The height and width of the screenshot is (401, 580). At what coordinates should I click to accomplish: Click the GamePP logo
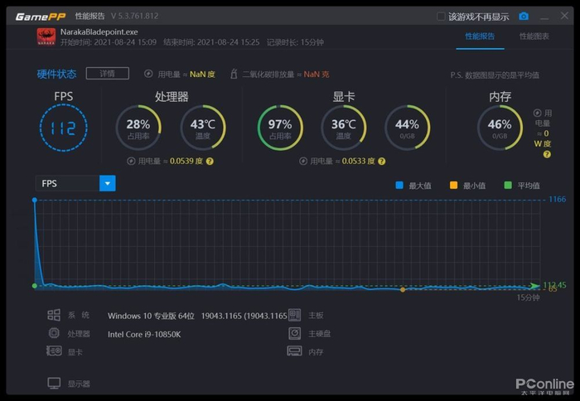41,17
